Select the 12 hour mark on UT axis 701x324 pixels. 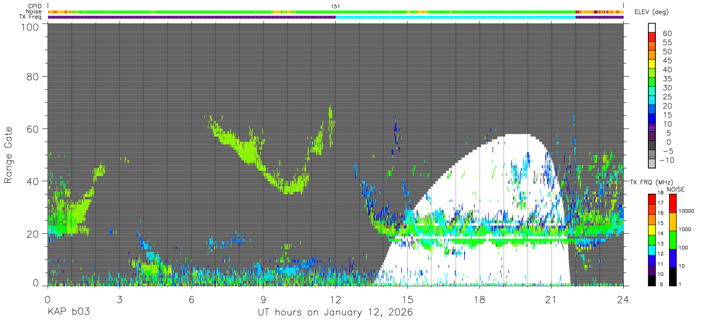[336, 299]
